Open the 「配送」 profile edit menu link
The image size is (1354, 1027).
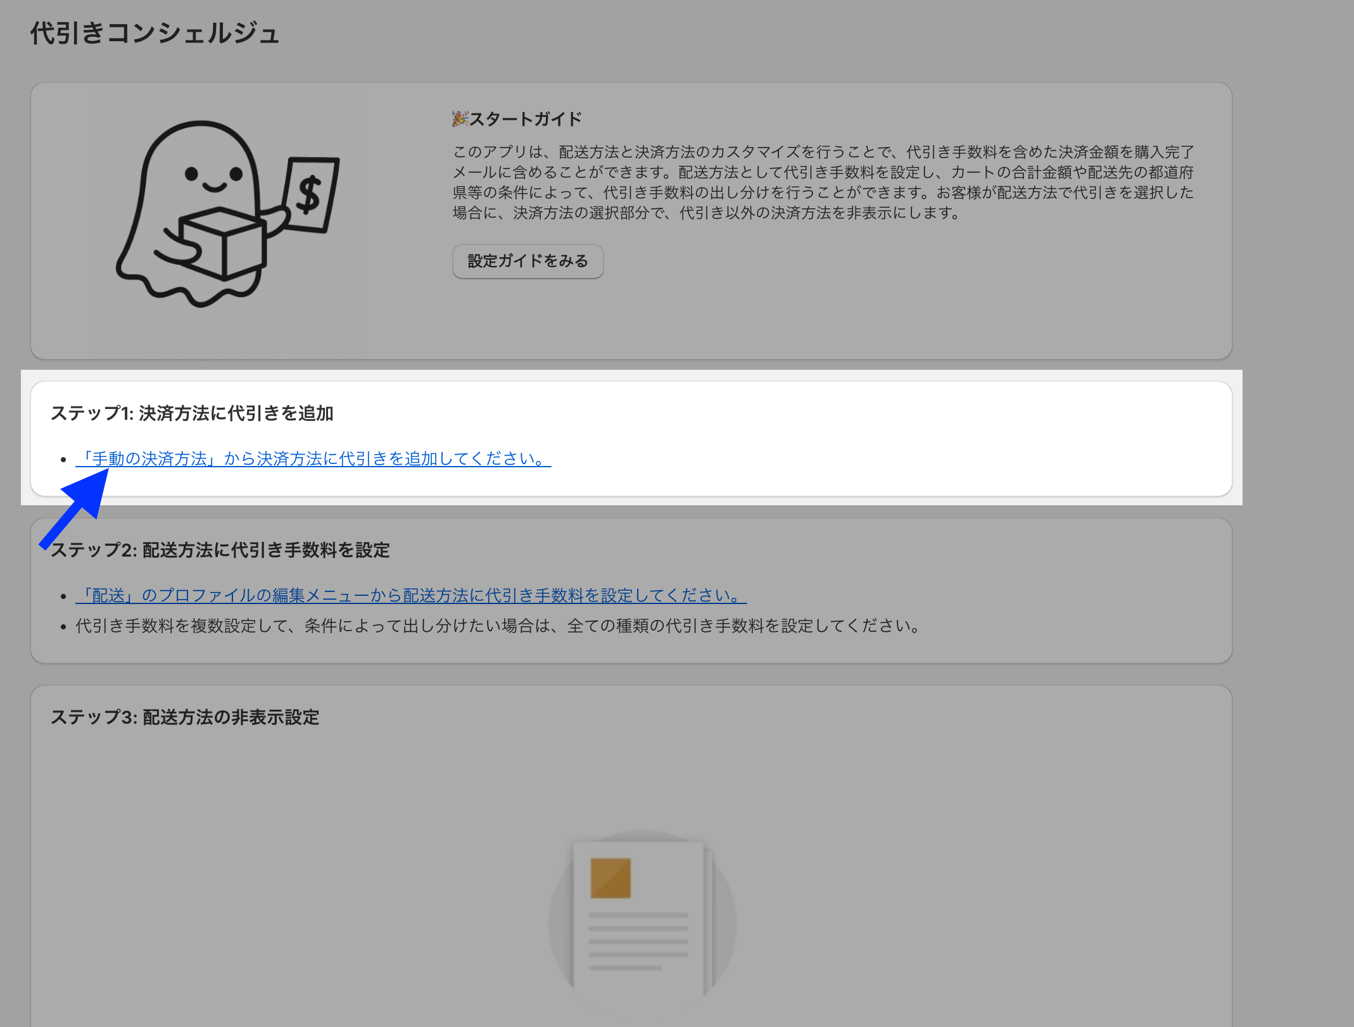tap(410, 595)
